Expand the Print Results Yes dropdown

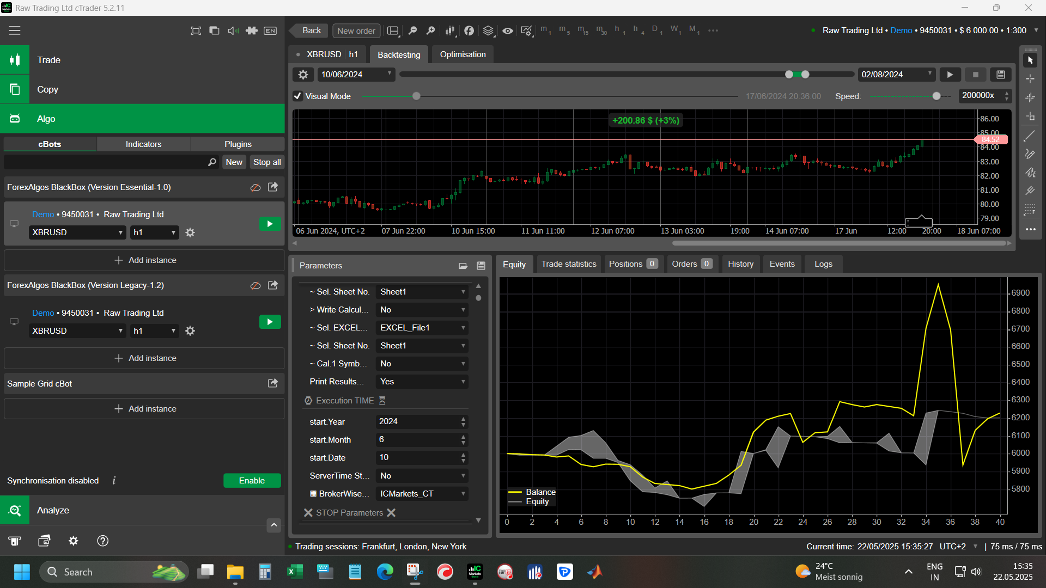click(422, 382)
